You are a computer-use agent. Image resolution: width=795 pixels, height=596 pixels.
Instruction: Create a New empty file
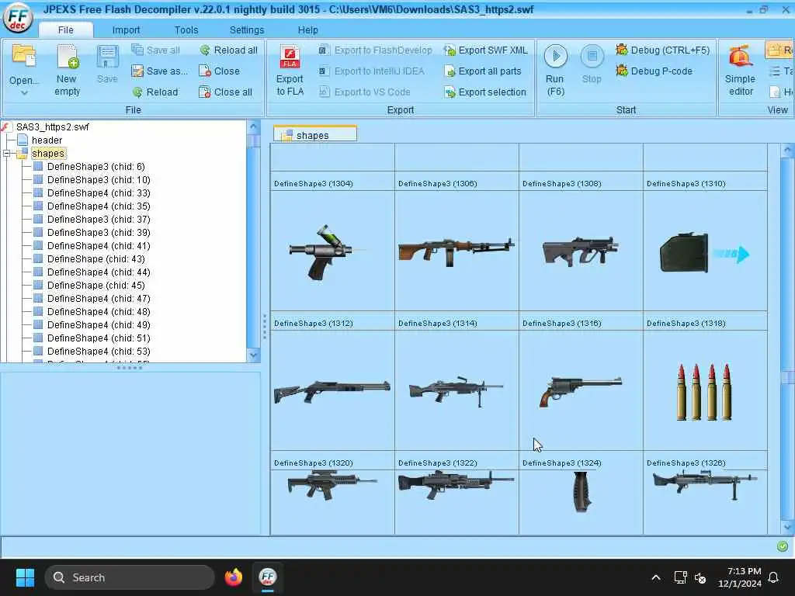point(67,71)
